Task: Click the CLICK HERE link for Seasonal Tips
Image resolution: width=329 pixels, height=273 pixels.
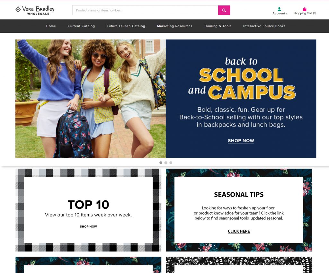Action: [239, 231]
